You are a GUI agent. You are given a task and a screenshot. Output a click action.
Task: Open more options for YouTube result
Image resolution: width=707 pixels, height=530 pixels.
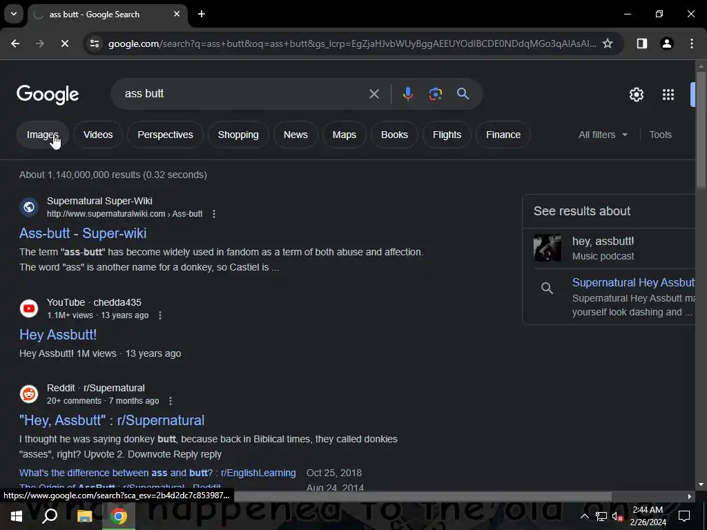[x=159, y=315]
